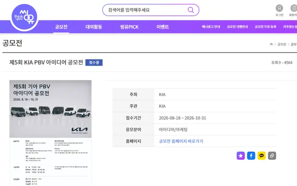
Task: Click the contest title 제5회 KIA PBV 아이디어 공모전
Action: click(x=46, y=62)
